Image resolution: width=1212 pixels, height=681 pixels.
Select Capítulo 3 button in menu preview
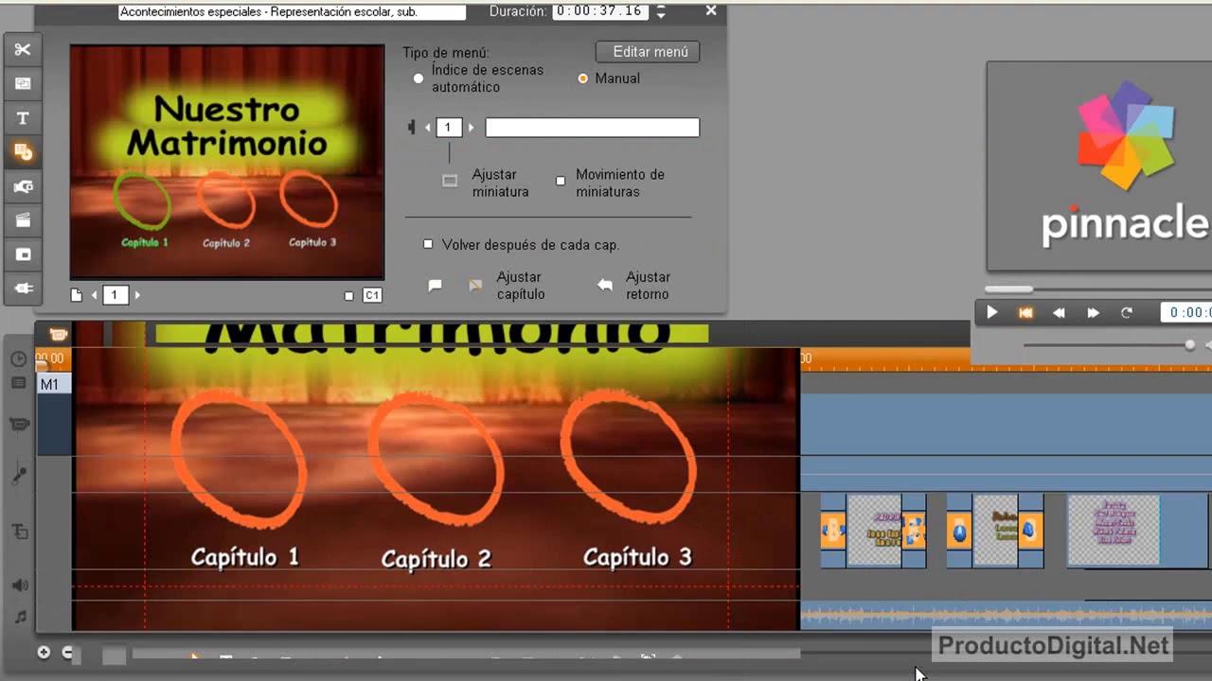(309, 198)
